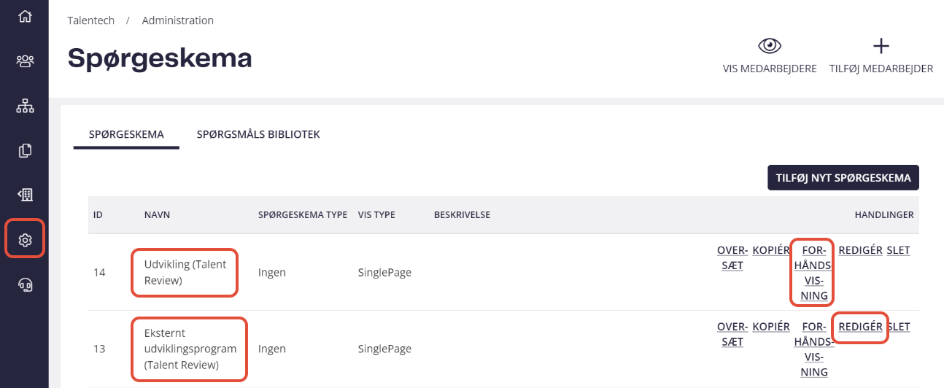Open the documents copy icon in sidebar
This screenshot has width=944, height=388.
pos(25,151)
